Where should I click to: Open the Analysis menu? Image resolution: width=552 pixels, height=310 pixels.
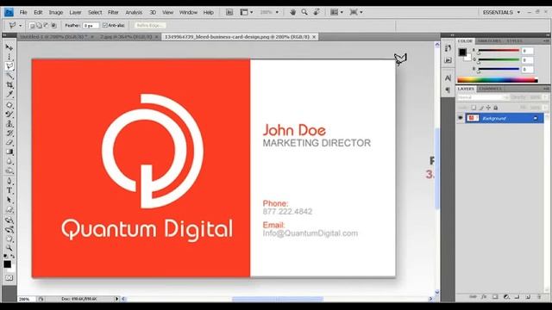134,12
